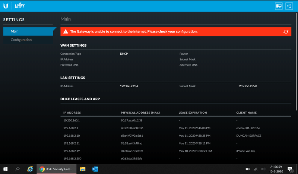Image resolution: width=298 pixels, height=174 pixels.
Task: Click the PHYSICAL ADDRESS (MAC) column header
Action: pyautogui.click(x=140, y=113)
